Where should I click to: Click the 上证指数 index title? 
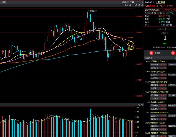162,2
